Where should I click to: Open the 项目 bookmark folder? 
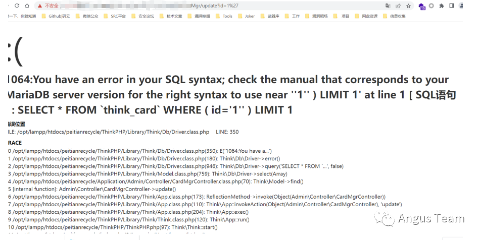342,16
